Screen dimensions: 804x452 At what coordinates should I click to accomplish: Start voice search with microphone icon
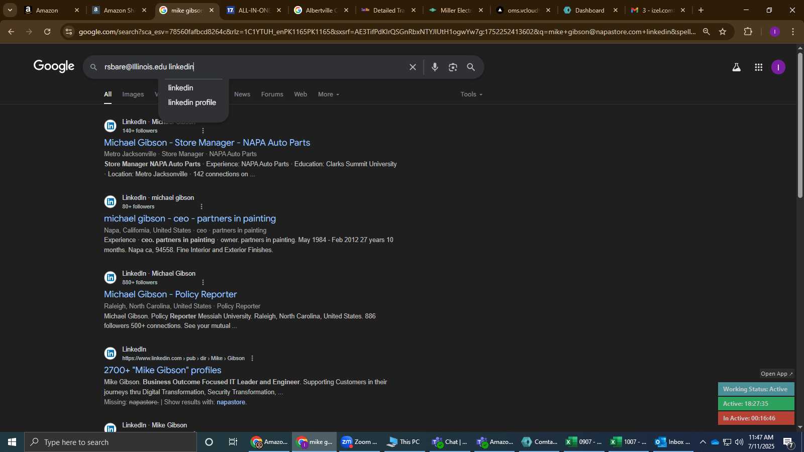tap(435, 67)
